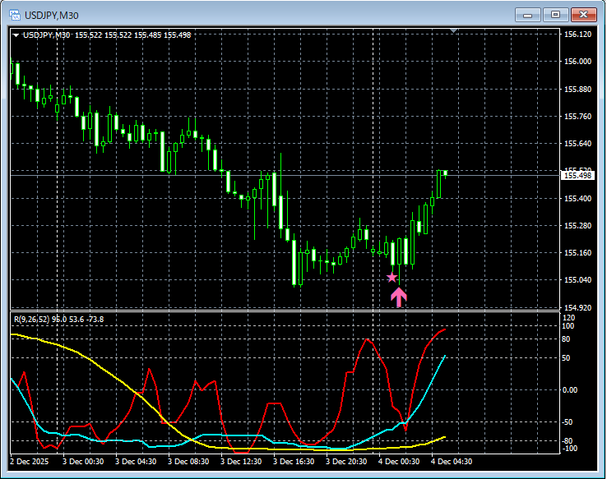Click the 3 Dec 08:30 time label

pyautogui.click(x=188, y=462)
